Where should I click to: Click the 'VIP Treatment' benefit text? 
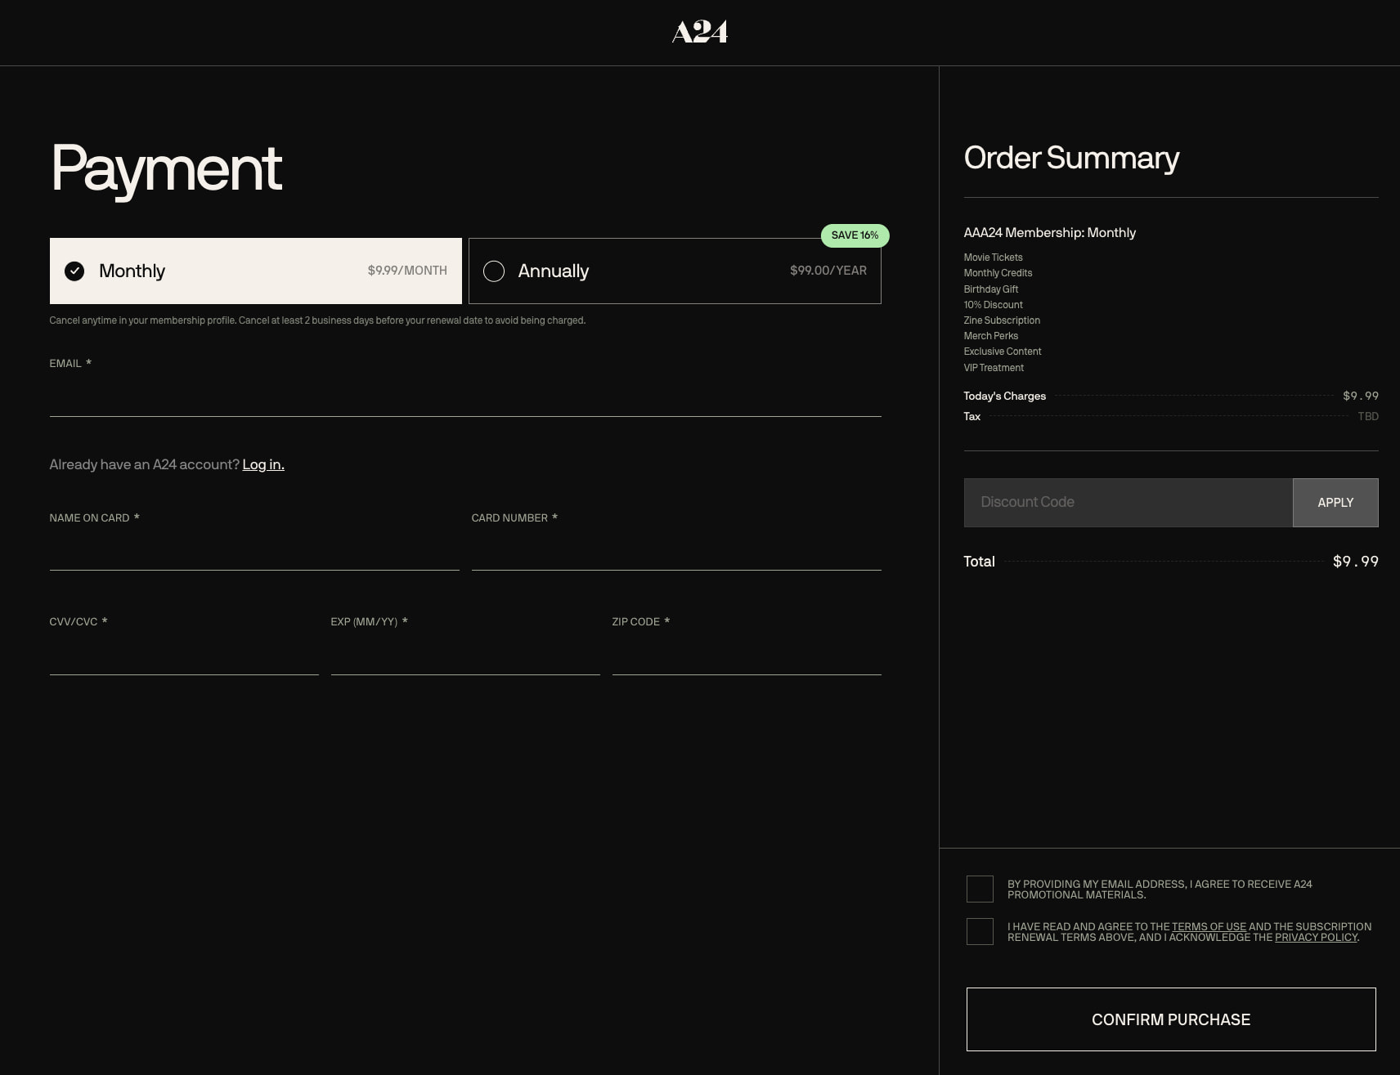[993, 368]
